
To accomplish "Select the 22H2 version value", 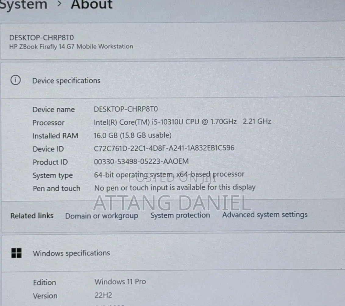I will point(103,295).
